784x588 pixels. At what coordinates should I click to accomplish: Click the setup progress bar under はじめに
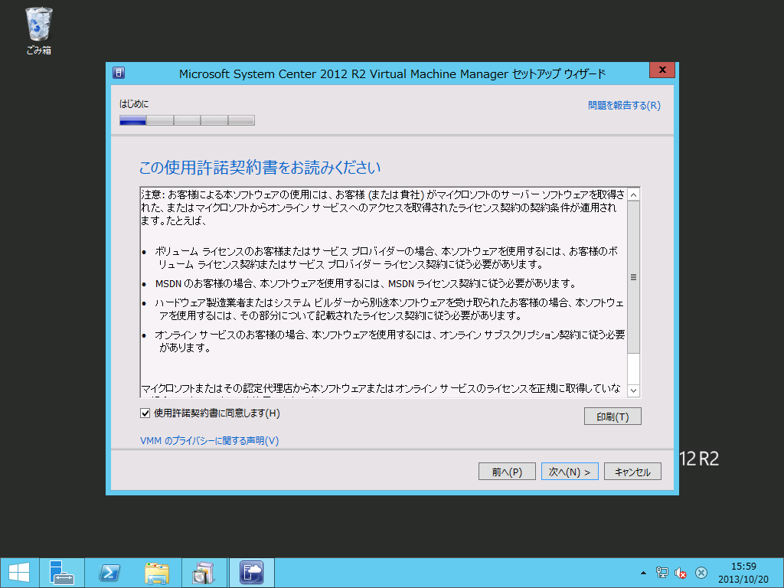coord(187,120)
